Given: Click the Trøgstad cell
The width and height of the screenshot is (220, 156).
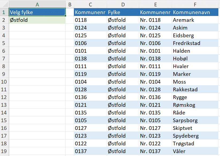Looking at the screenshot, I should click(x=195, y=143).
